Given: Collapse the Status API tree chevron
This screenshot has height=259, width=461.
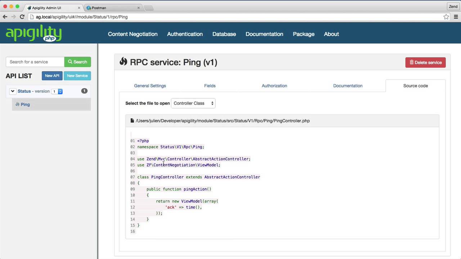Looking at the screenshot, I should (x=13, y=91).
